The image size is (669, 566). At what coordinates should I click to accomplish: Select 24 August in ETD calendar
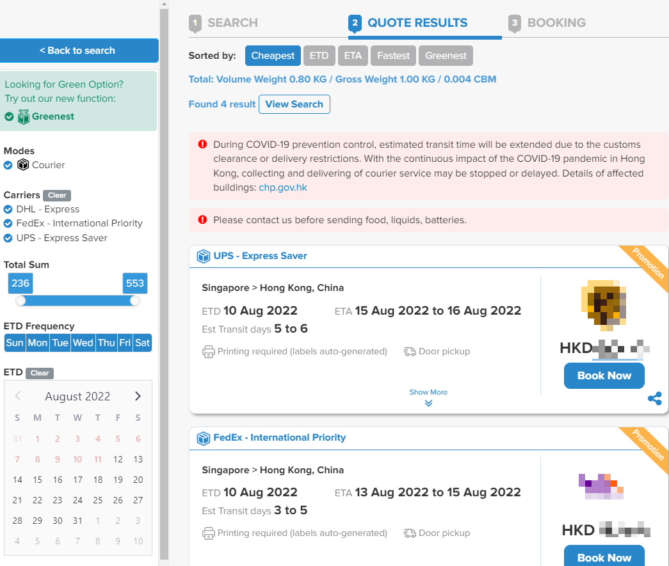tap(77, 500)
